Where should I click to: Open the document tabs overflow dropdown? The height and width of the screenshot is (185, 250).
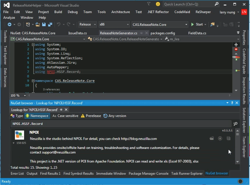coord(238,33)
